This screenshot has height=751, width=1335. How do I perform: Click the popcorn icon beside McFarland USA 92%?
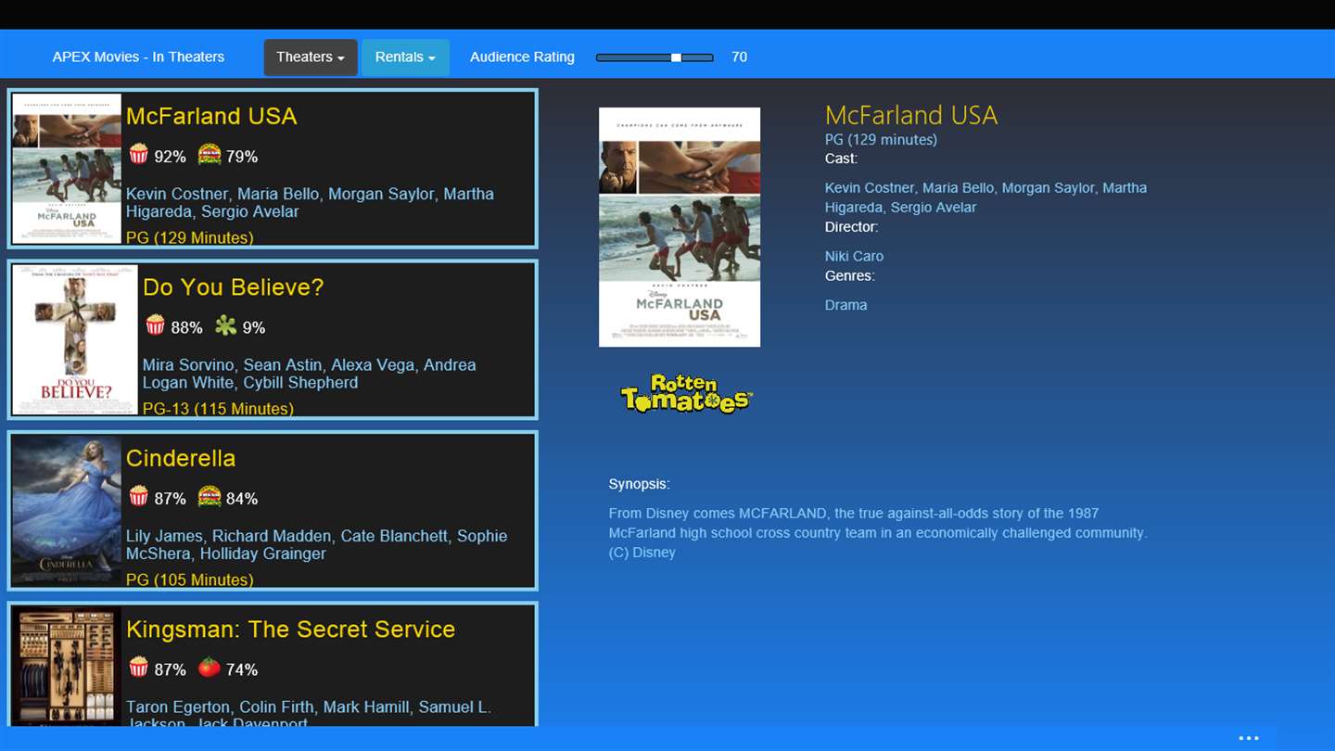click(138, 155)
